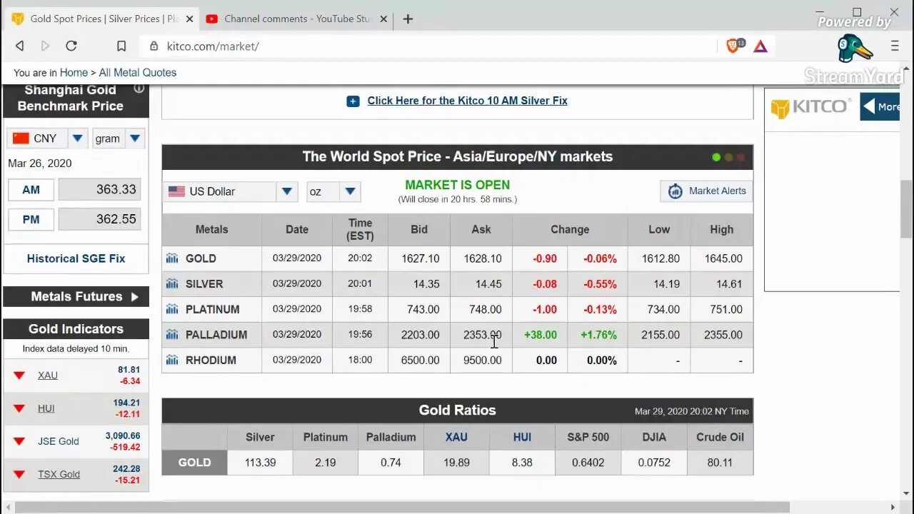Click the RHODIUM metal name in the table
This screenshot has height=514, width=914.
(x=211, y=360)
